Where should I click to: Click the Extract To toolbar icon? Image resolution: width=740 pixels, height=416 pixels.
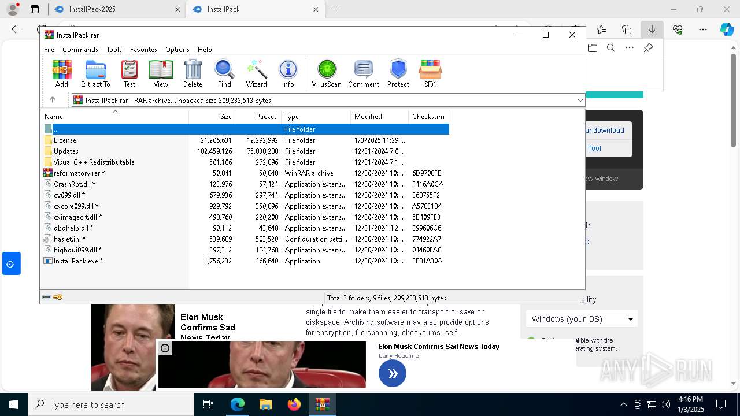(x=95, y=74)
